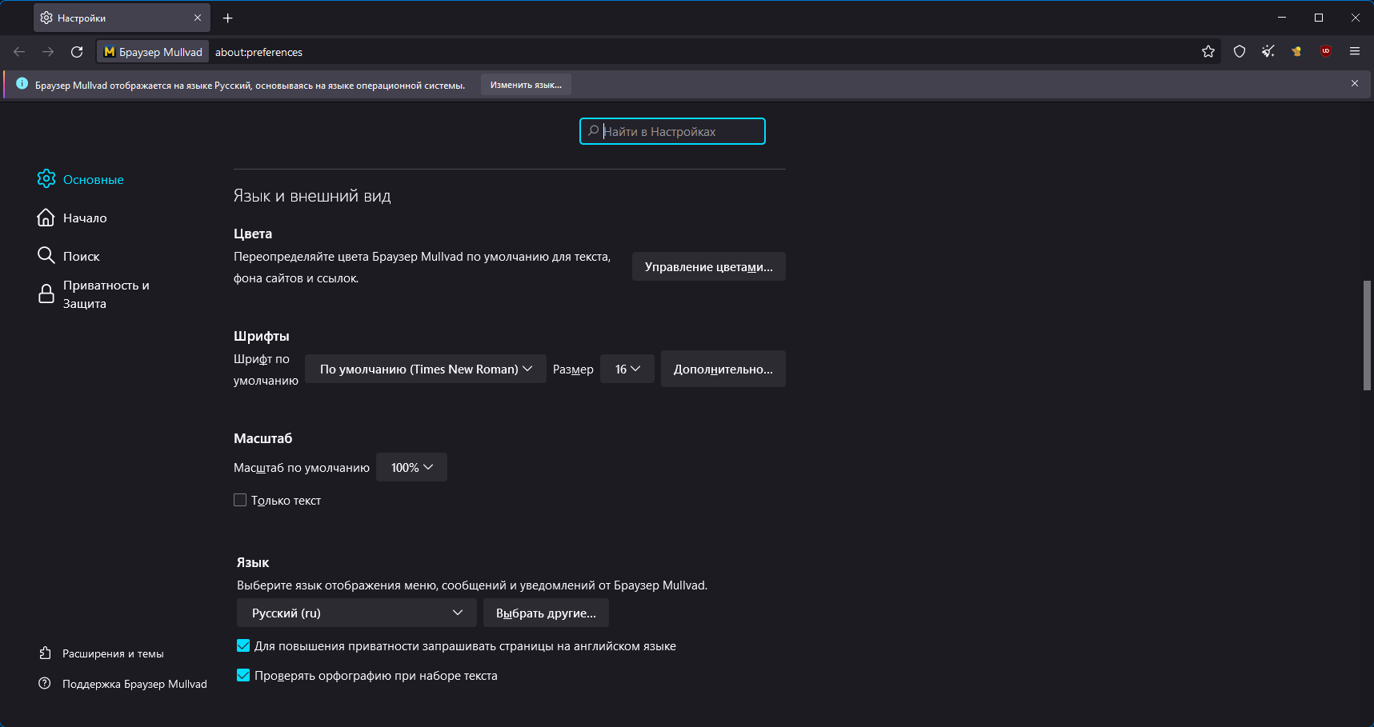The width and height of the screenshot is (1374, 727).
Task: Minimize the browser window
Action: [x=1282, y=18]
